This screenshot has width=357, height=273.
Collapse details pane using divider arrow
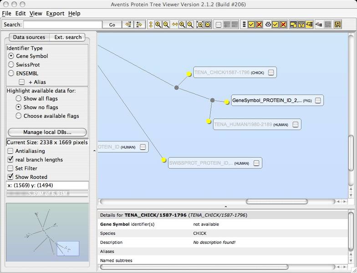pos(226,207)
